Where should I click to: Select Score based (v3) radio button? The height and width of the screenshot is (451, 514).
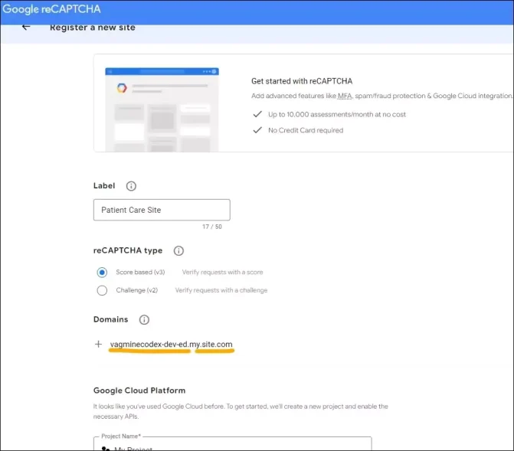(x=102, y=273)
